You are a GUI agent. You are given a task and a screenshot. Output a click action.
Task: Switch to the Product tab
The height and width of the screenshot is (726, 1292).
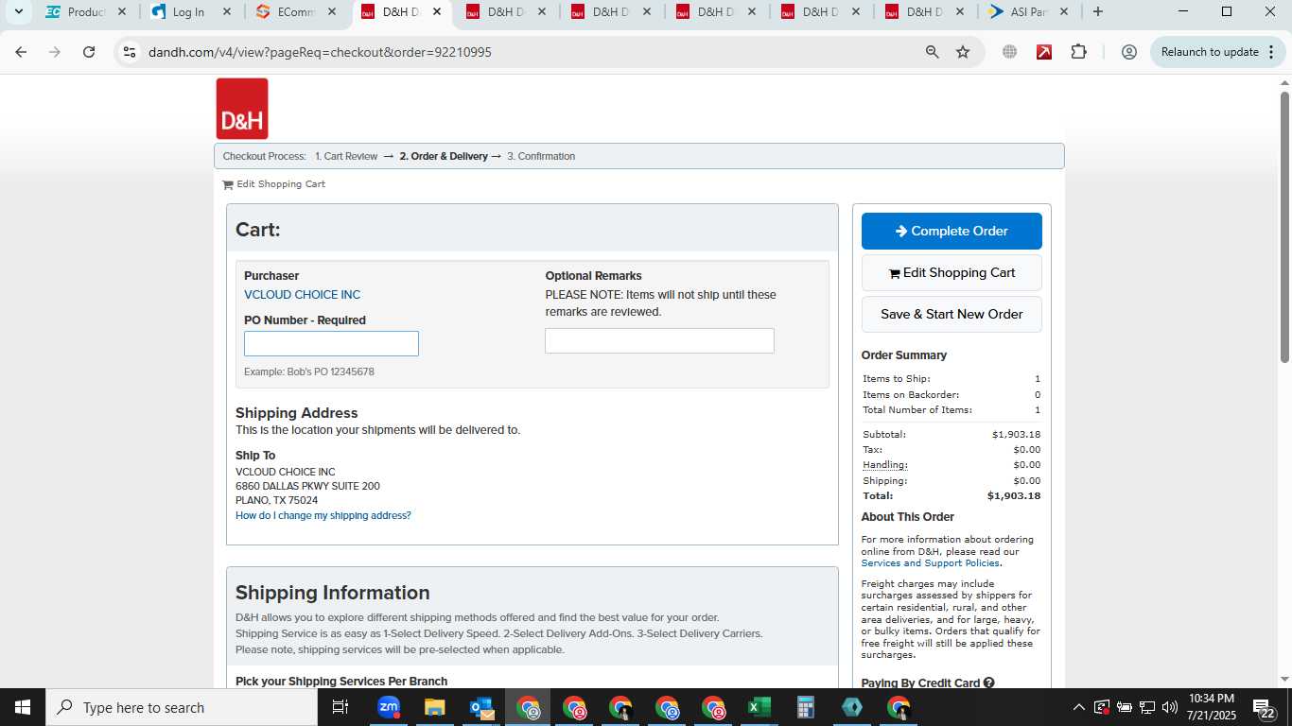pos(85,12)
